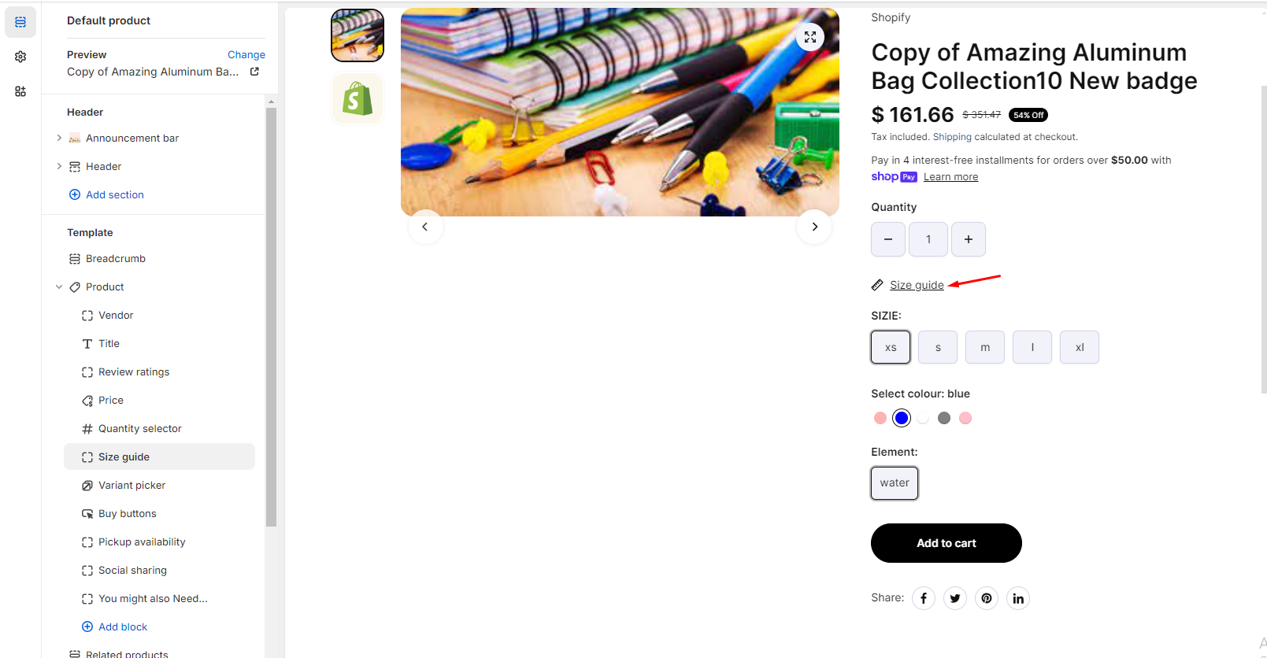This screenshot has width=1267, height=658.
Task: Pick the gray colour swatch
Action: [944, 418]
